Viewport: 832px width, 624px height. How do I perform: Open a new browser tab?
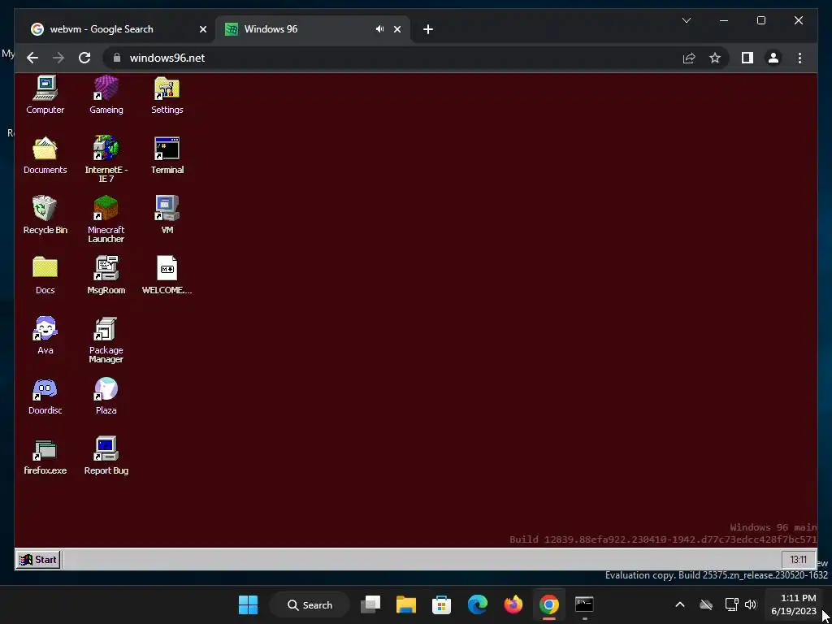coord(428,29)
